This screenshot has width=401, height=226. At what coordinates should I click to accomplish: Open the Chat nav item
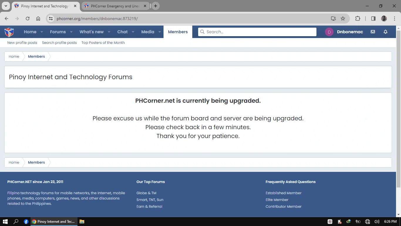(x=122, y=32)
